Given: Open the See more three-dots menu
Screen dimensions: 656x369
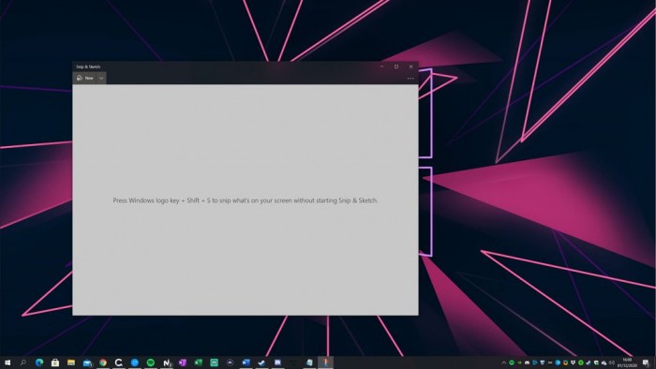Looking at the screenshot, I should 410,78.
